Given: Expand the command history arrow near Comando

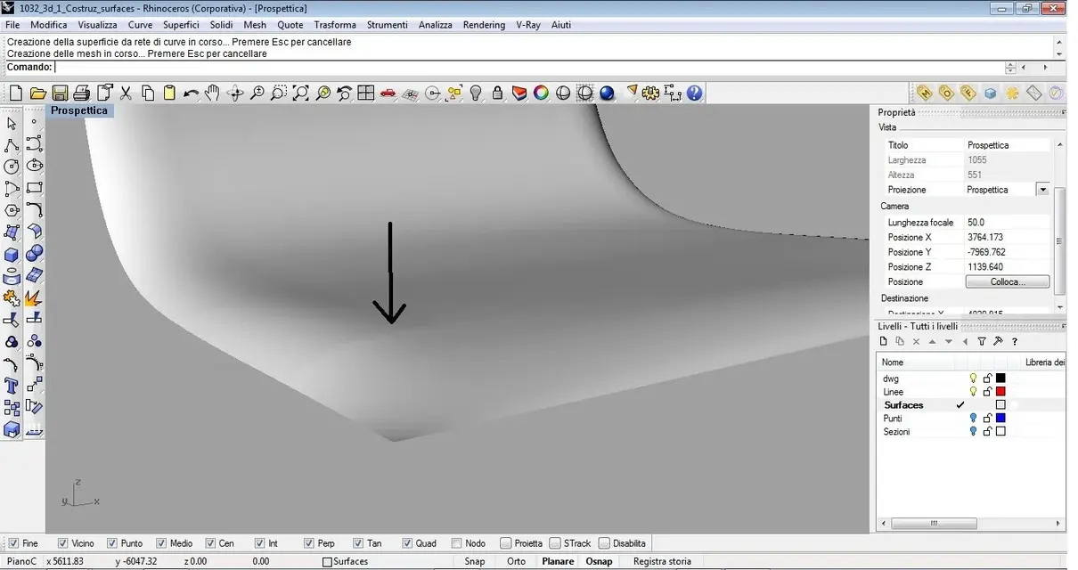Looking at the screenshot, I should [x=1010, y=67].
